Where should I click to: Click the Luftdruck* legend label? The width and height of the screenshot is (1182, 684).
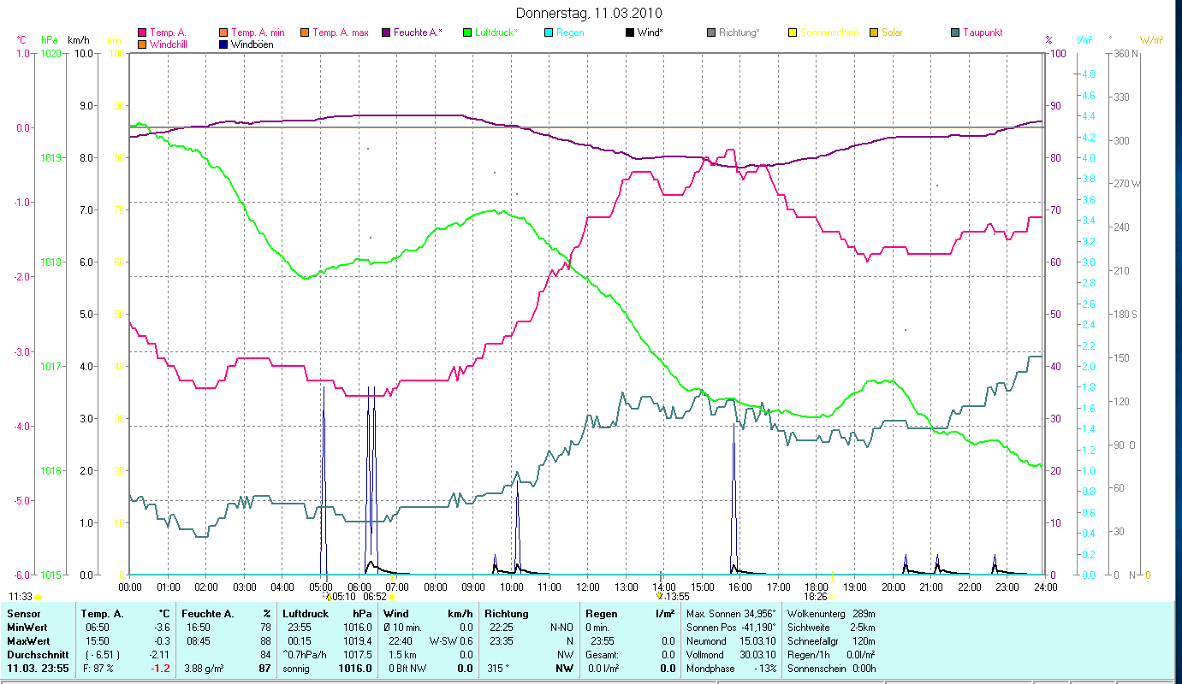pos(496,32)
